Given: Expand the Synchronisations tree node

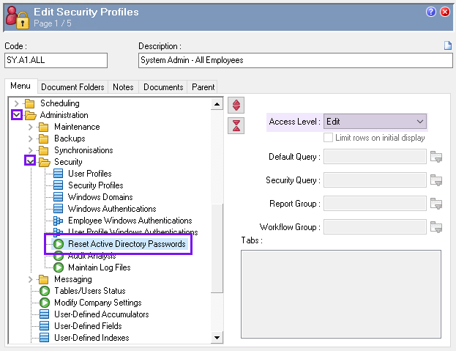Looking at the screenshot, I should pyautogui.click(x=30, y=150).
